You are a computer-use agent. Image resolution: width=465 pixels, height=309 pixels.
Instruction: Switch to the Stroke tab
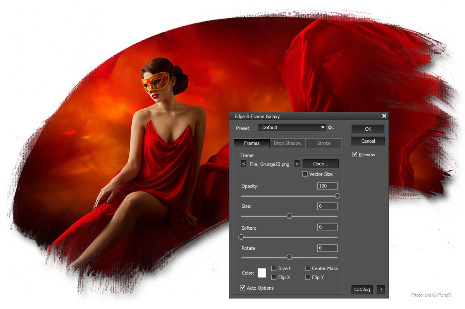coord(324,143)
